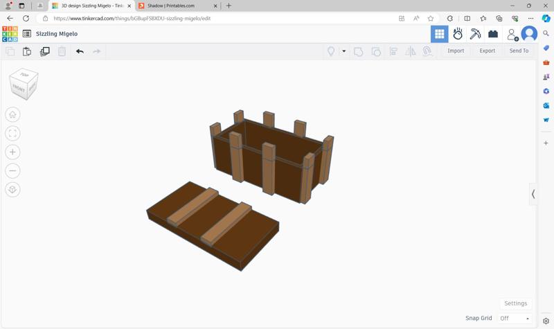Image resolution: width=554 pixels, height=329 pixels.
Task: Click the Export button
Action: pos(487,51)
